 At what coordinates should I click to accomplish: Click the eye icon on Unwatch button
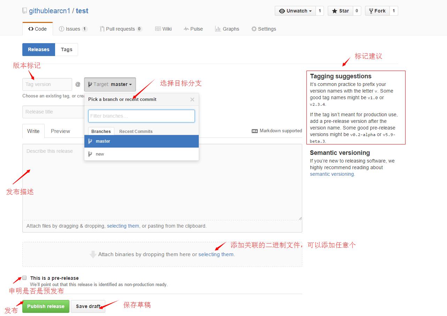pos(283,11)
